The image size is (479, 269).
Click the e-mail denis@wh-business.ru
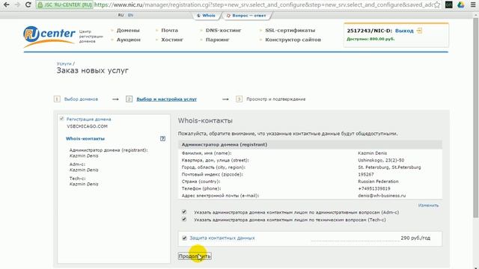[x=382, y=196]
